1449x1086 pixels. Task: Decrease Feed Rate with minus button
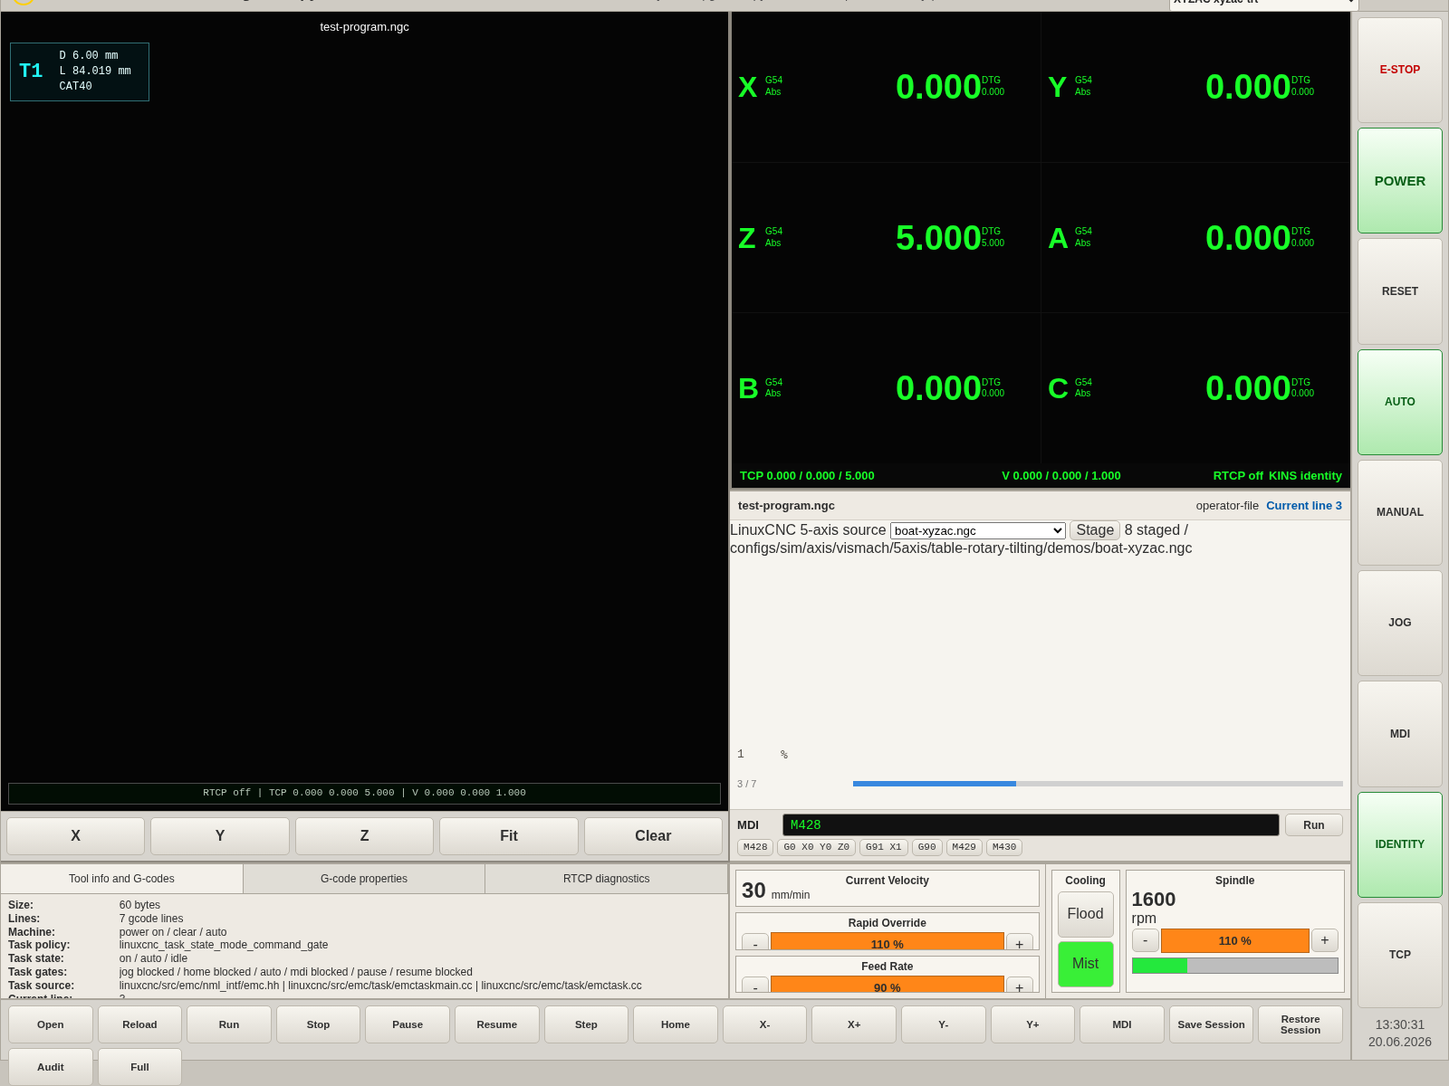click(755, 986)
